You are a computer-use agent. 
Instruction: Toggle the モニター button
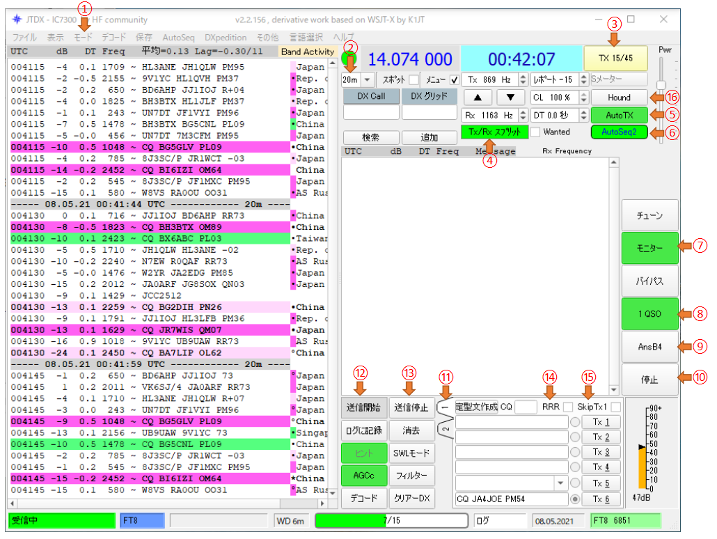pos(649,248)
